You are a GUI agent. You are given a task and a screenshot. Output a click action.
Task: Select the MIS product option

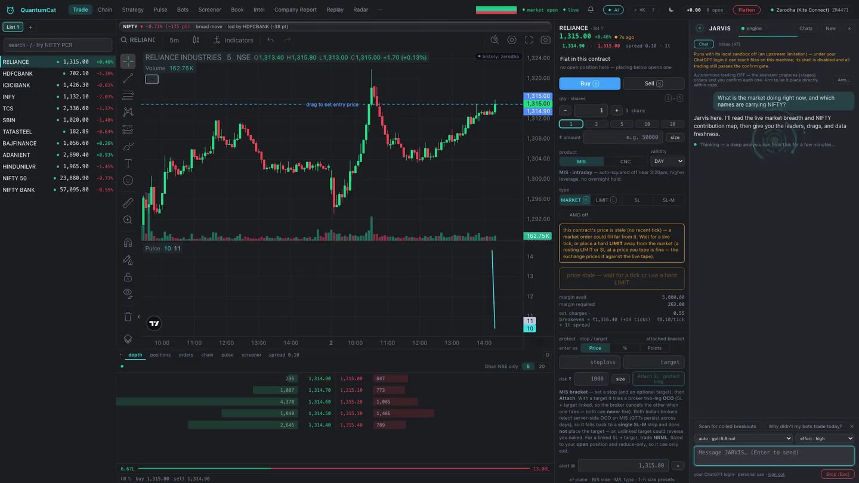tap(581, 162)
